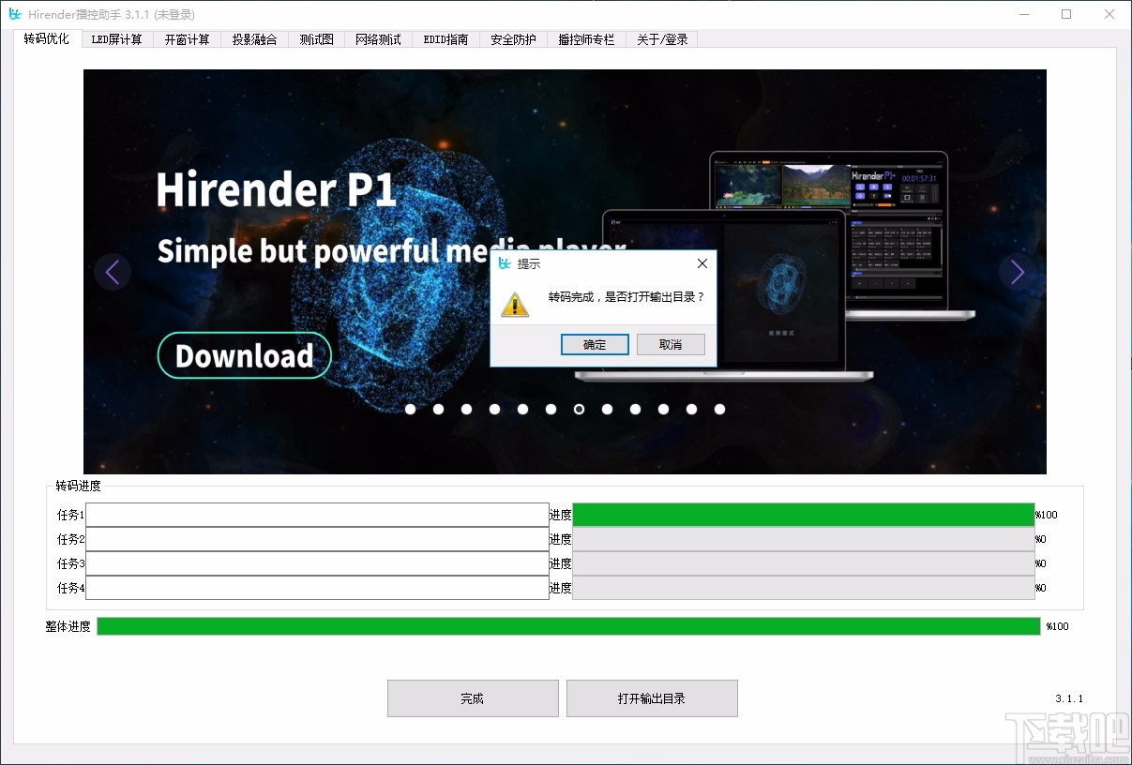Switch to the 安全防护 tab

pyautogui.click(x=512, y=39)
